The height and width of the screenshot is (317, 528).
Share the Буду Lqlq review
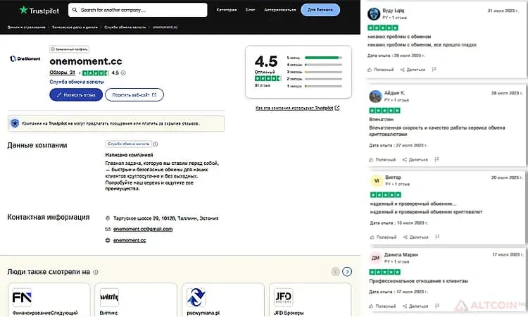tap(413, 70)
